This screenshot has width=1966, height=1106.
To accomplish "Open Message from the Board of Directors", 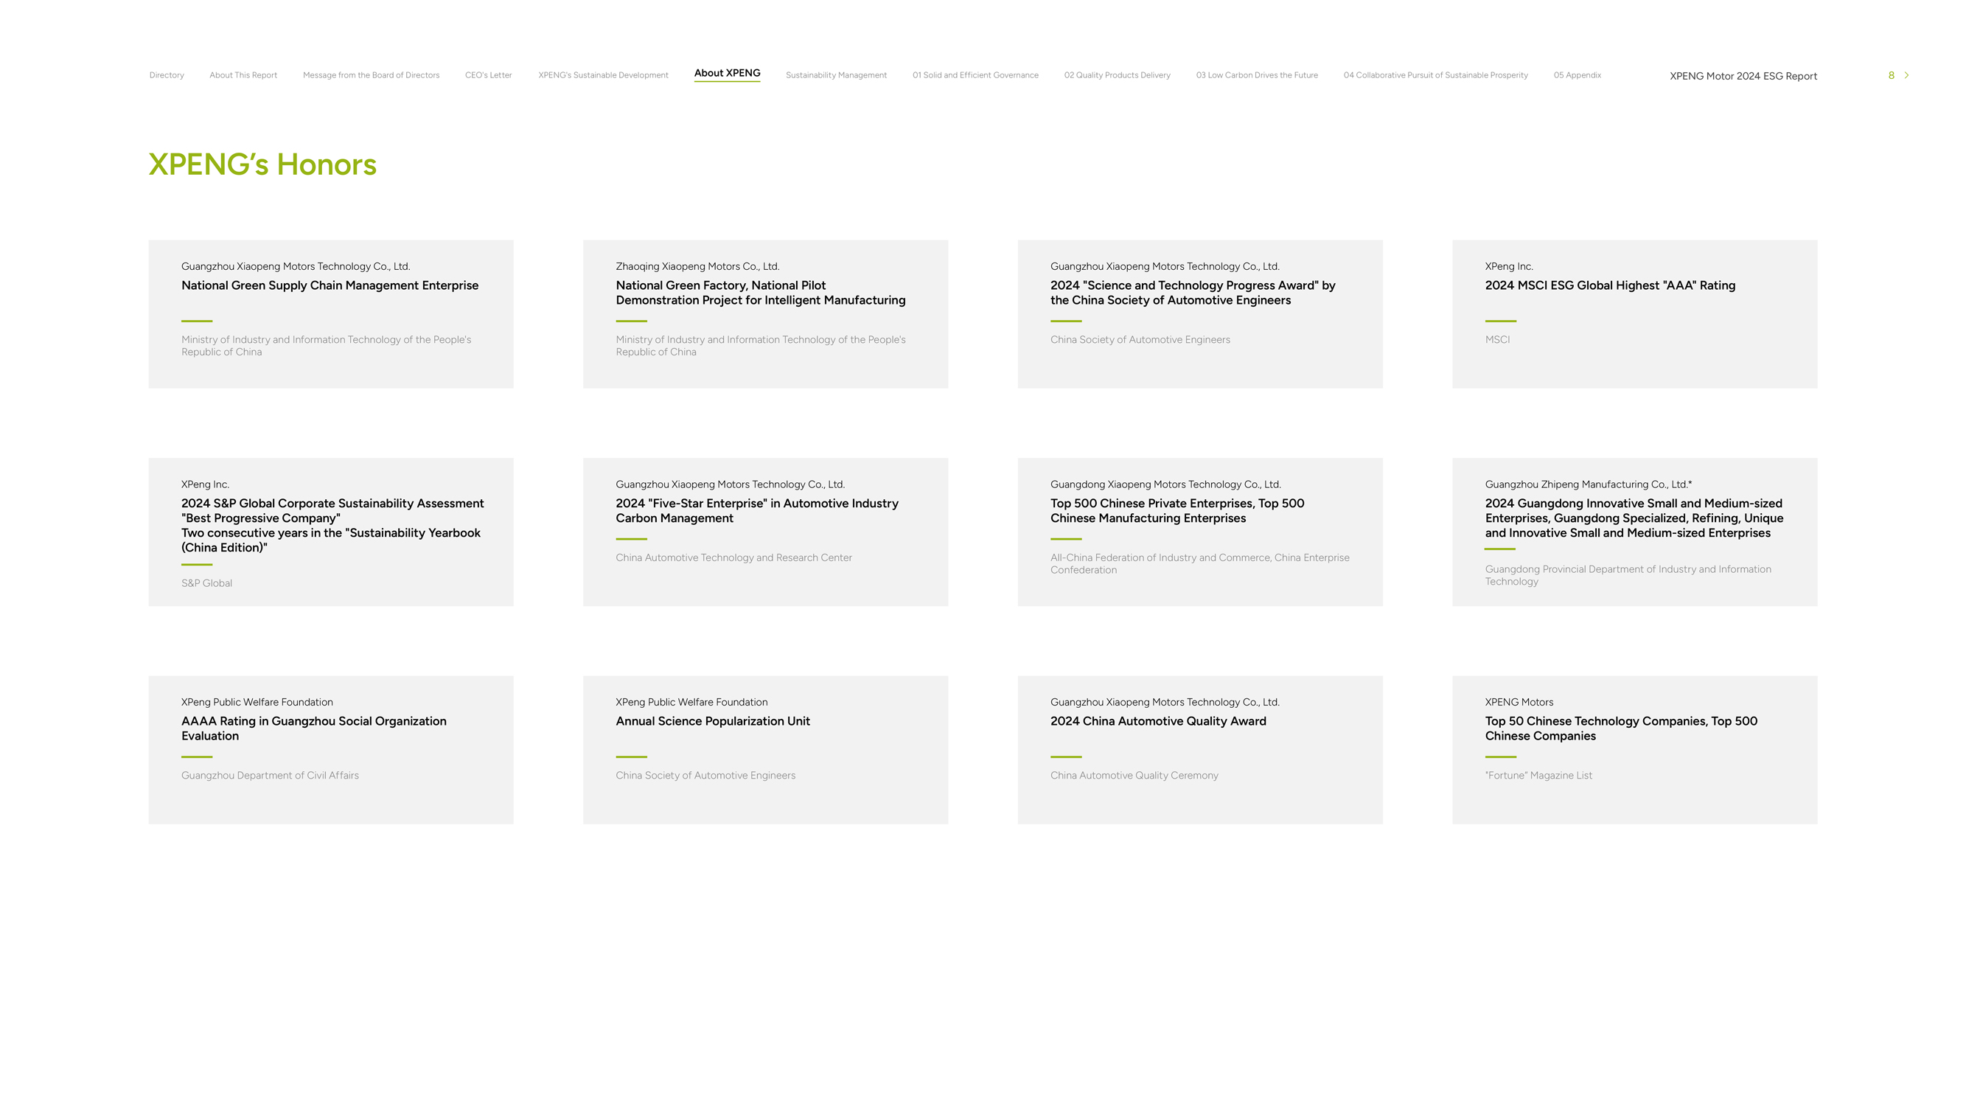I will point(371,74).
